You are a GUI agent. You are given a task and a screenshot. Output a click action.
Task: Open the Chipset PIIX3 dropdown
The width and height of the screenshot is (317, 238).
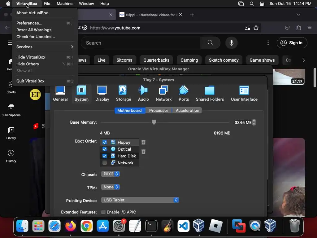[111, 174]
